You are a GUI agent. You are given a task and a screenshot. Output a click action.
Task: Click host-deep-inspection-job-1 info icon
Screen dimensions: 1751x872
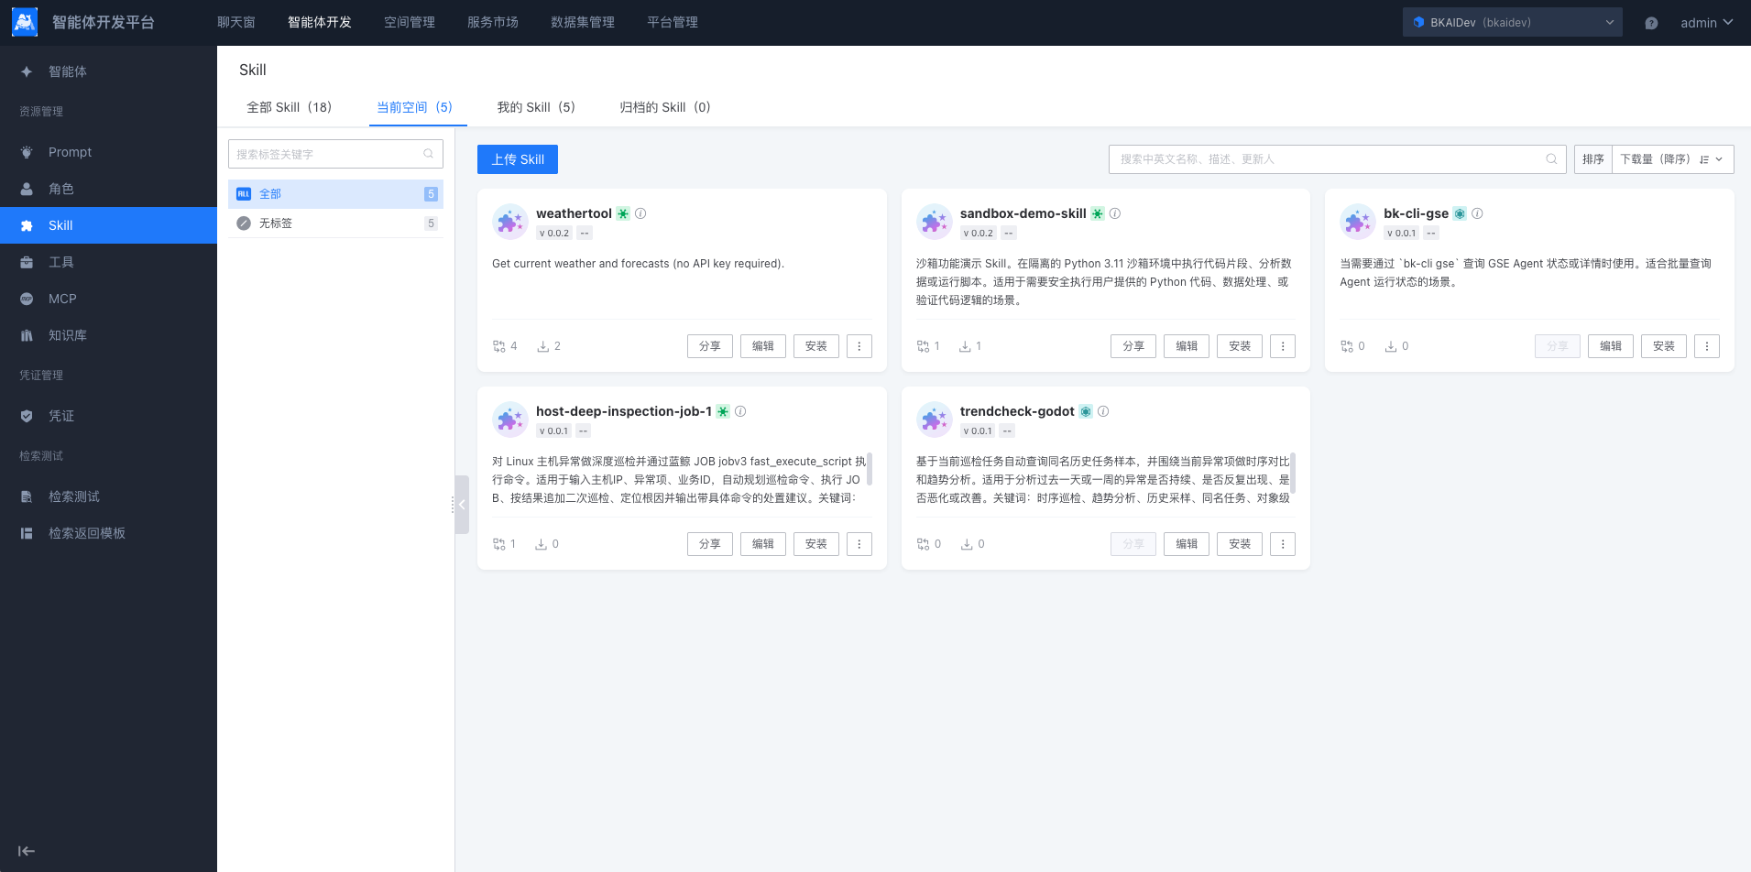click(x=740, y=411)
